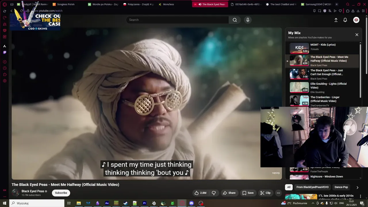Switch to The best ChatBot tab
368x207 pixels.
(281, 4)
